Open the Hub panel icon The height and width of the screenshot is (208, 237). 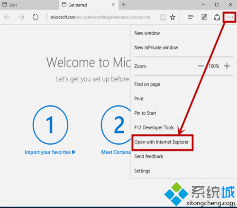tap(191, 17)
